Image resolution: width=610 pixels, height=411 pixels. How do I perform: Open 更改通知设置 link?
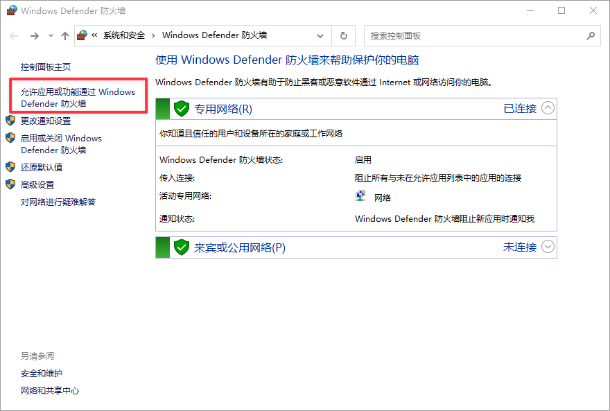[46, 121]
